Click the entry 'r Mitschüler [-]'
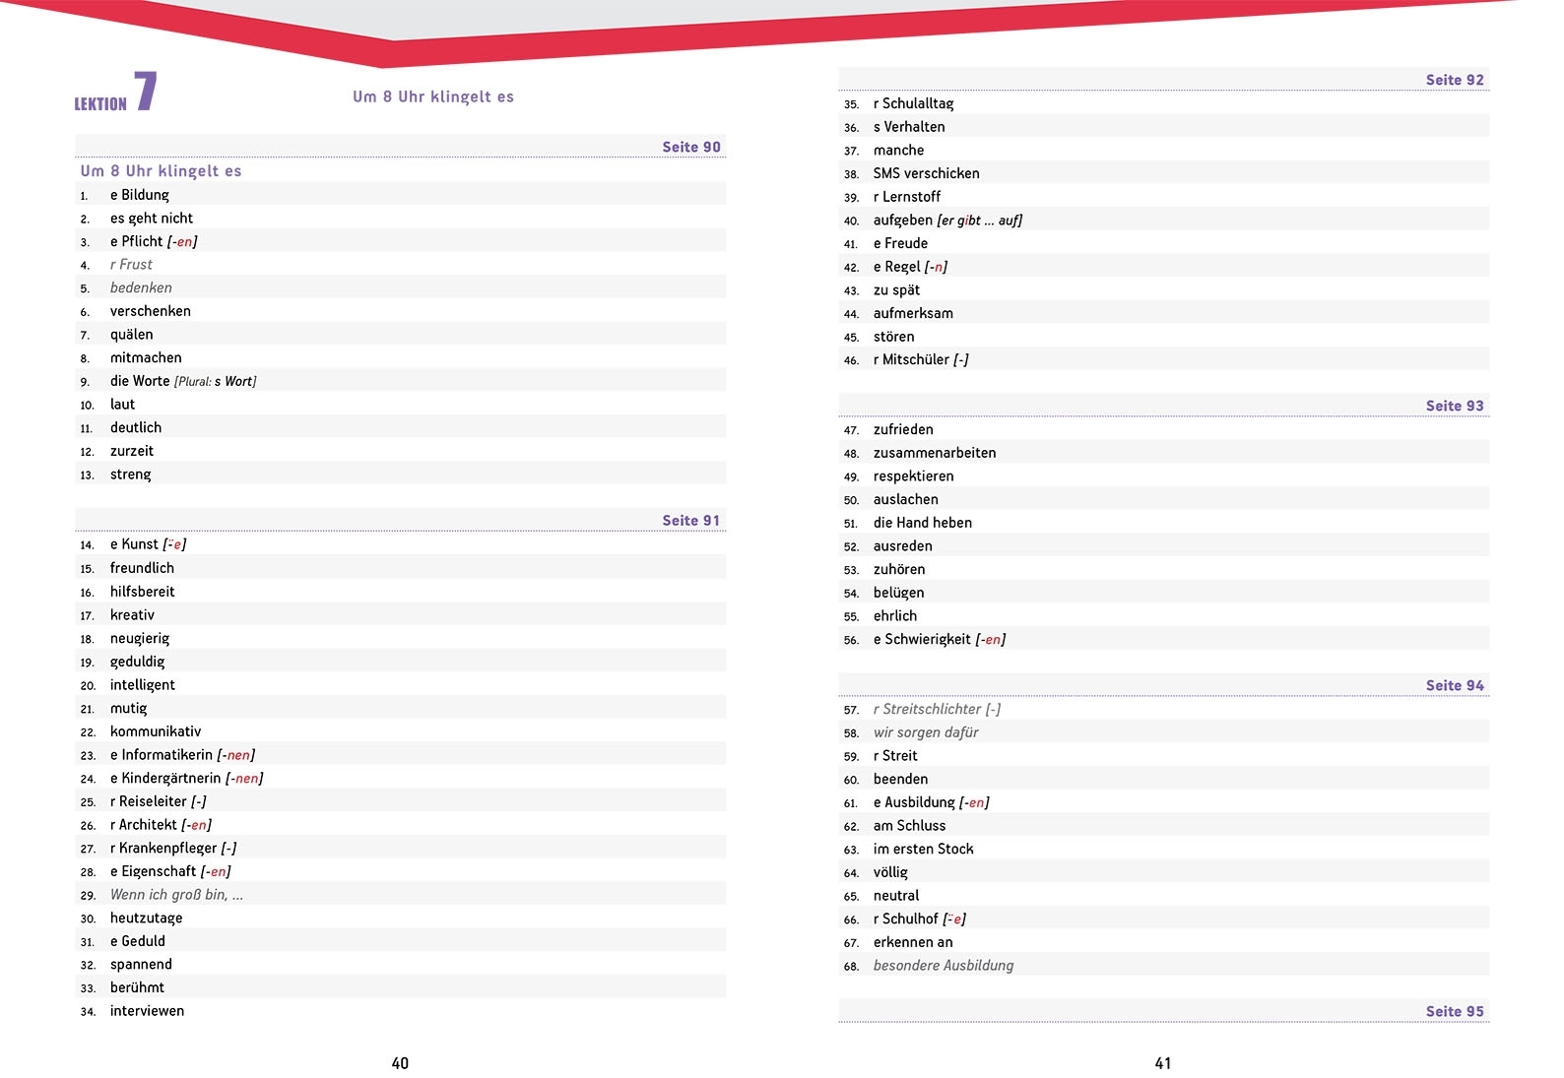1564x1078 pixels. pos(921,360)
